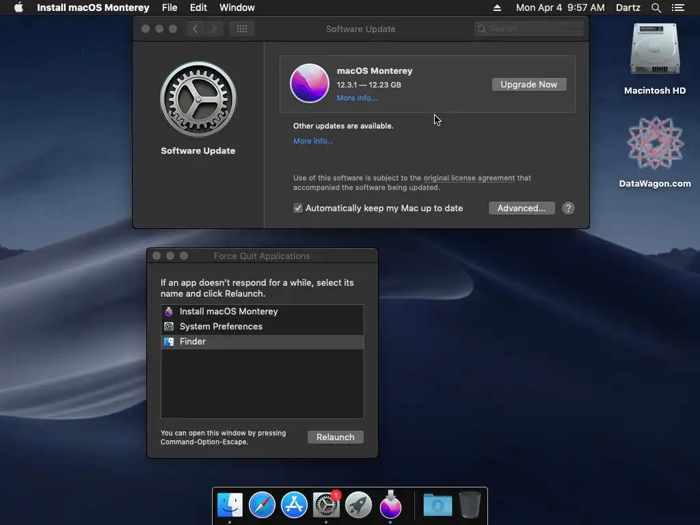
Task: Click the Install macOS Monterey icon in Force Quit list
Action: (169, 312)
